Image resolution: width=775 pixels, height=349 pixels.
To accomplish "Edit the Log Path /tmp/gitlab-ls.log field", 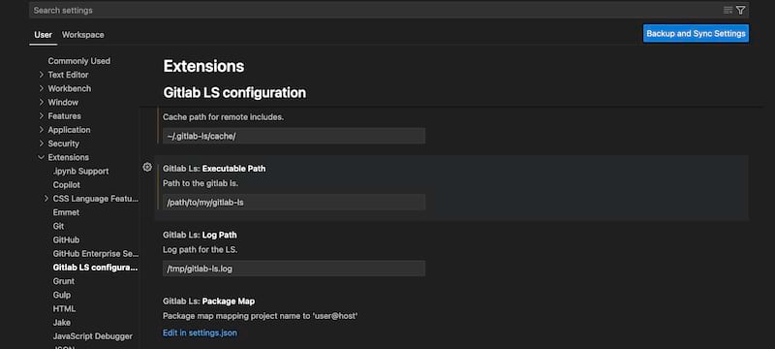I will point(294,269).
